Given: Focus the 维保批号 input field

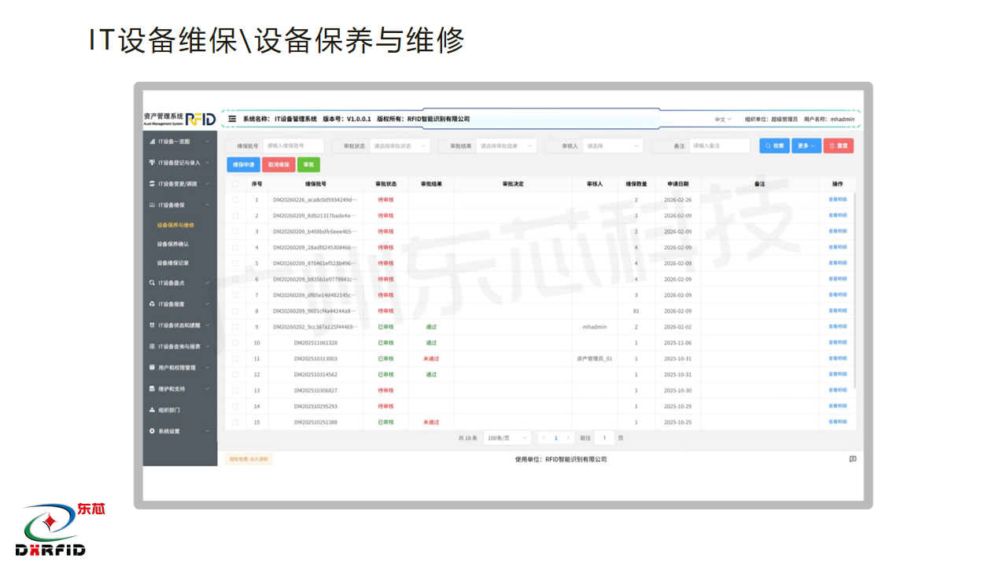Looking at the screenshot, I should (x=293, y=145).
